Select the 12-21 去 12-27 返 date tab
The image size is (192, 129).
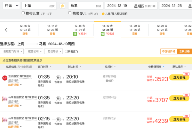point(162,30)
